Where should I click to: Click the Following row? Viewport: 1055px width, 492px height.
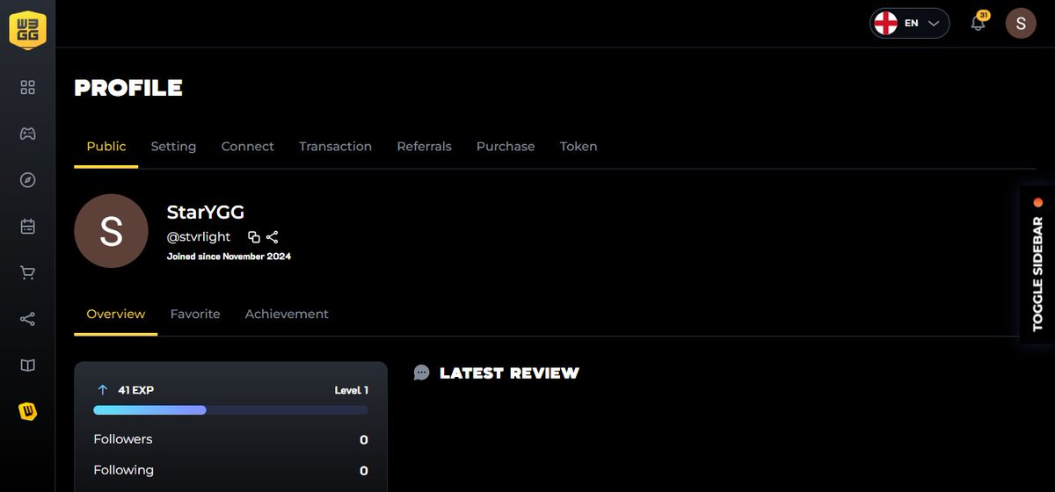click(230, 470)
